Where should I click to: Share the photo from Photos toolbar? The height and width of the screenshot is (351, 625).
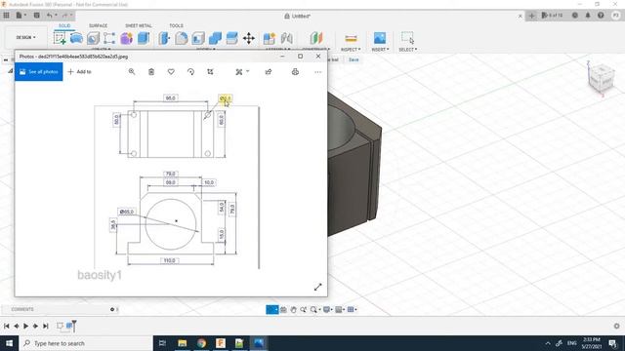[x=269, y=71]
